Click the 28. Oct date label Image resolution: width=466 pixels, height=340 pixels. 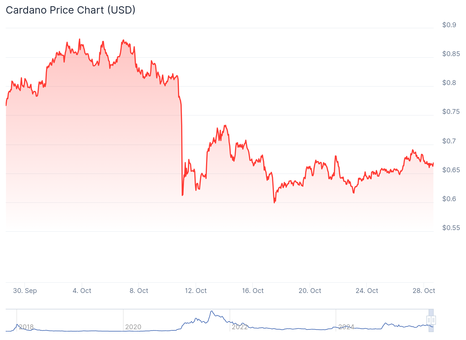[x=424, y=291]
